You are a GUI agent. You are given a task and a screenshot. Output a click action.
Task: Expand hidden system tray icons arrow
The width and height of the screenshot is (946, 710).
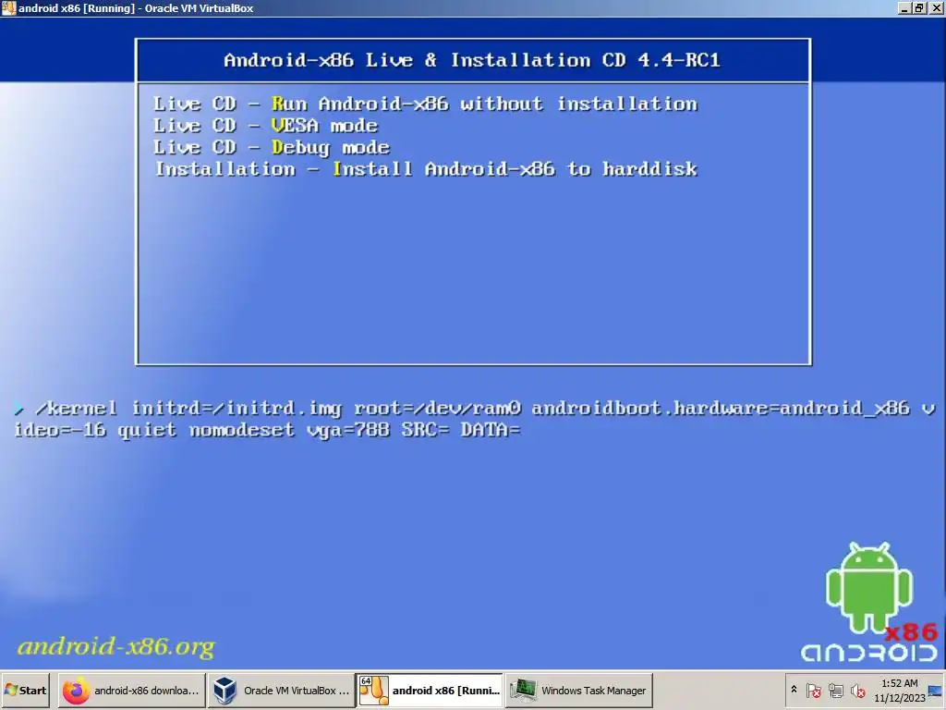pyautogui.click(x=794, y=690)
